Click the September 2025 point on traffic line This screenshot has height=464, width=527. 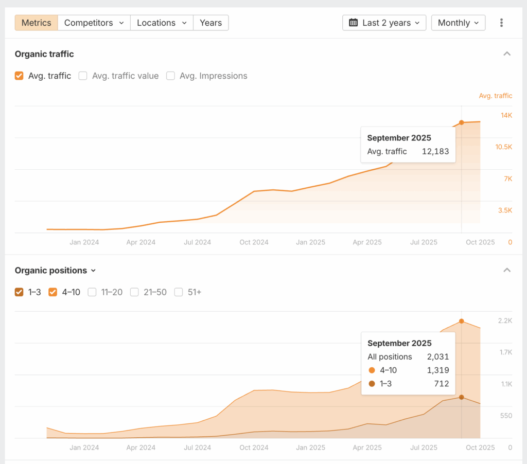[x=462, y=122]
